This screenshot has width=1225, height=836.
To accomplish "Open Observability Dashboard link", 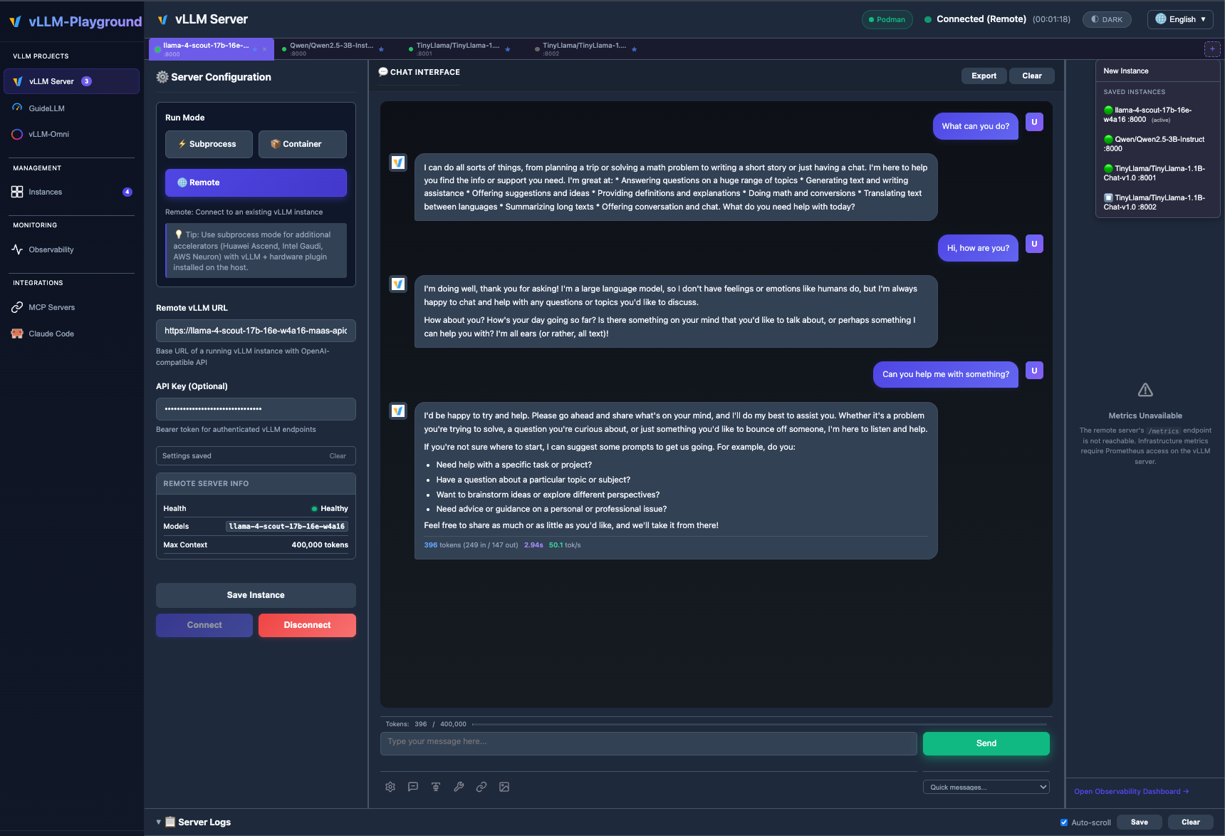I will 1131,792.
